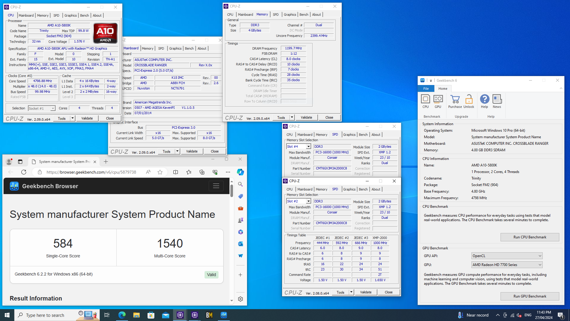Expand Socket #1 selection dropdown in CPU-Z
This screenshot has width=570, height=321.
[53, 108]
